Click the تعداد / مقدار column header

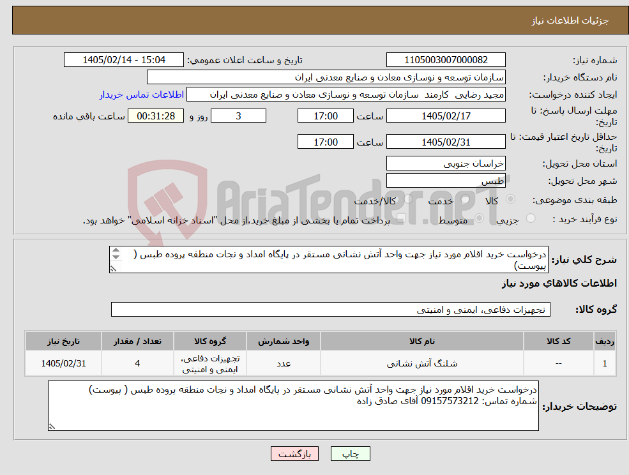tap(137, 341)
